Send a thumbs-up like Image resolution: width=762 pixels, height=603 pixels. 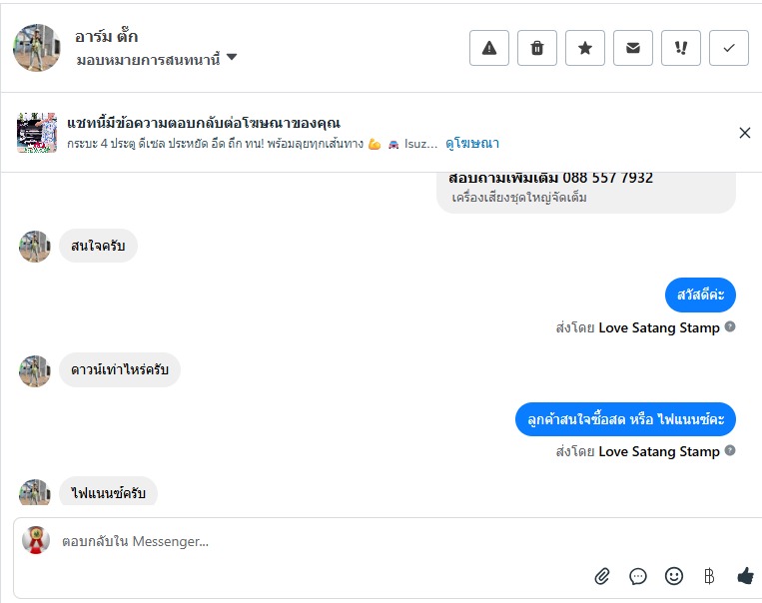click(745, 576)
